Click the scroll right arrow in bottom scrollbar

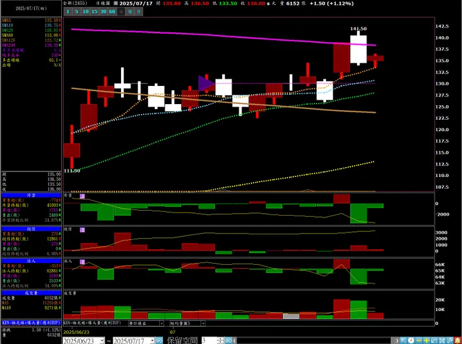[x=396, y=340]
